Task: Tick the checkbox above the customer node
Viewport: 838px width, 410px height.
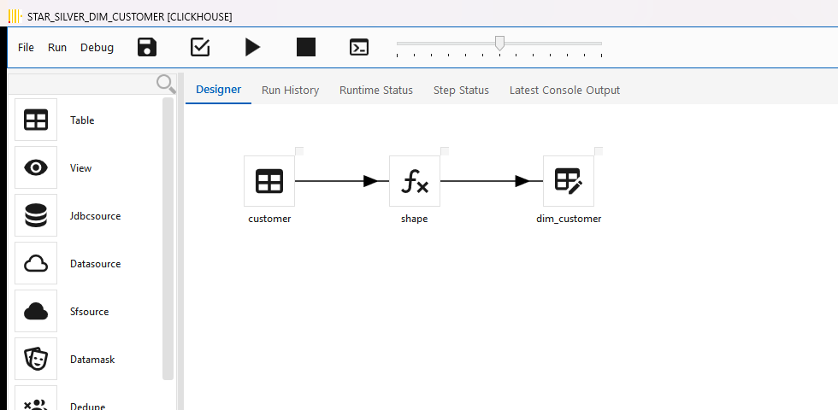Action: click(x=299, y=151)
